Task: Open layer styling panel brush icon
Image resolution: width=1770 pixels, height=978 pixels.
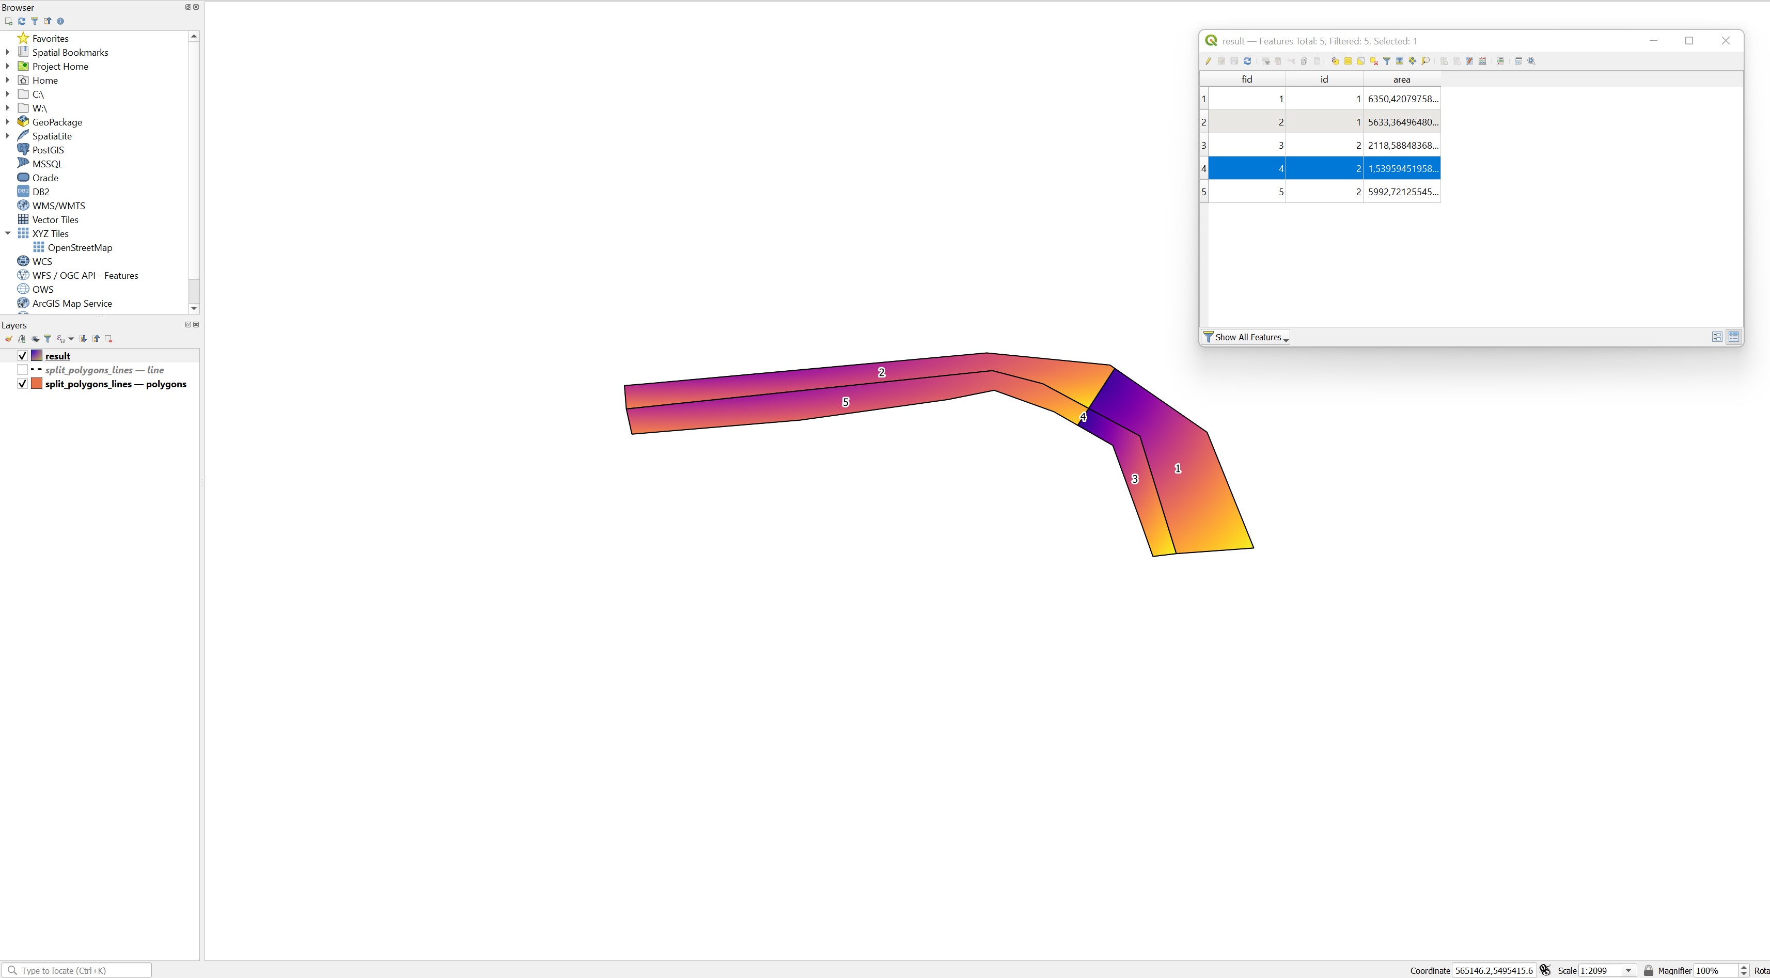Action: click(8, 339)
